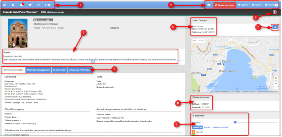Click the pencil edit icon

pyautogui.click(x=209, y=5)
